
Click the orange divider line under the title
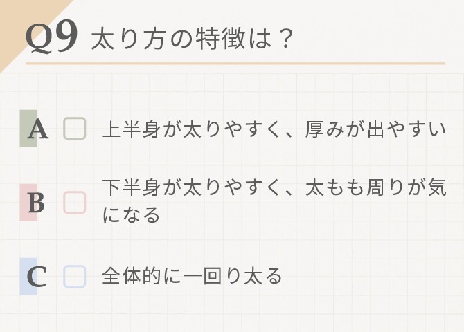tap(235, 63)
